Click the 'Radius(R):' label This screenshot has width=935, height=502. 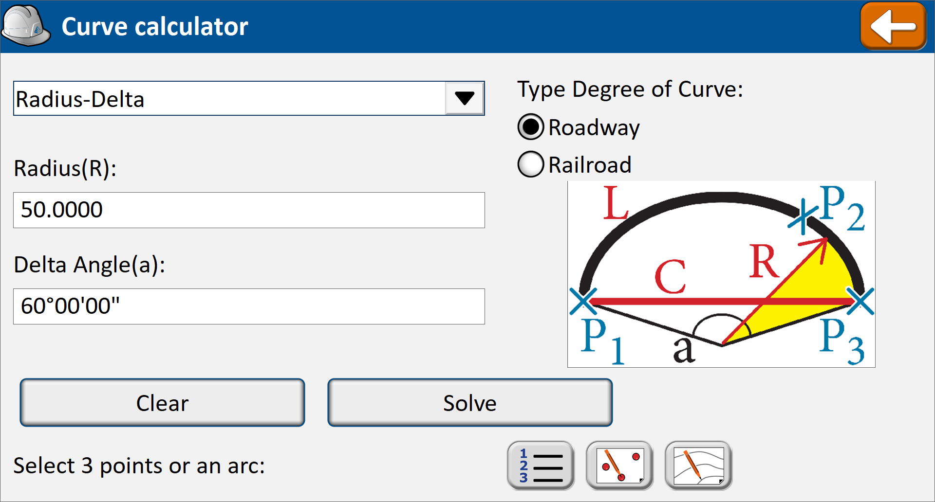pos(65,168)
